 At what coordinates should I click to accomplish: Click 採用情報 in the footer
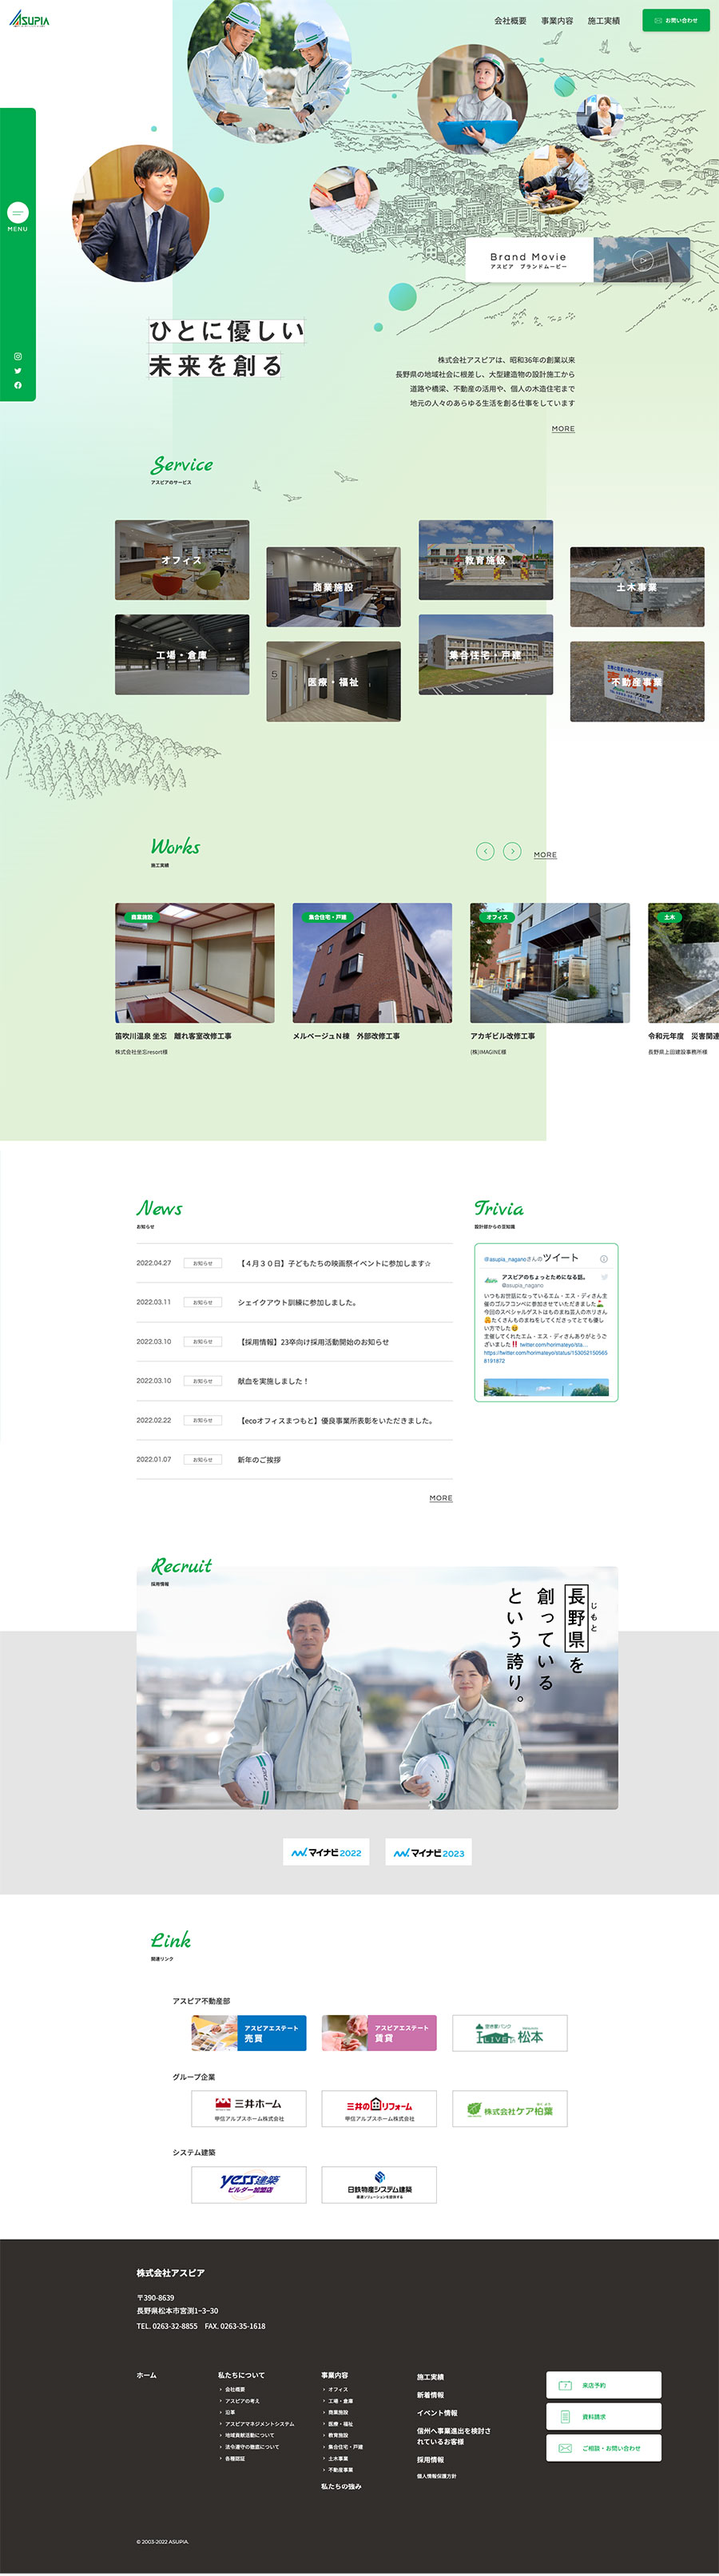[x=431, y=2459]
